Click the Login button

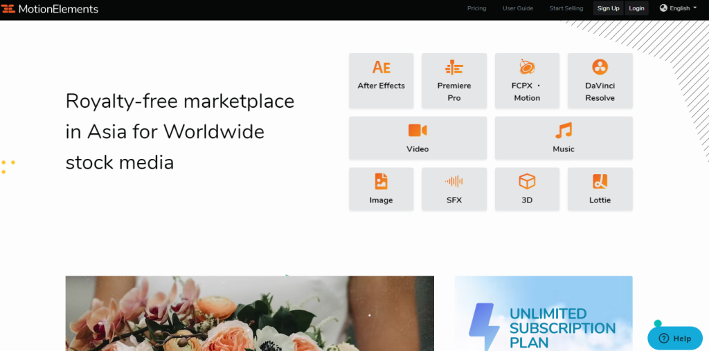click(636, 8)
